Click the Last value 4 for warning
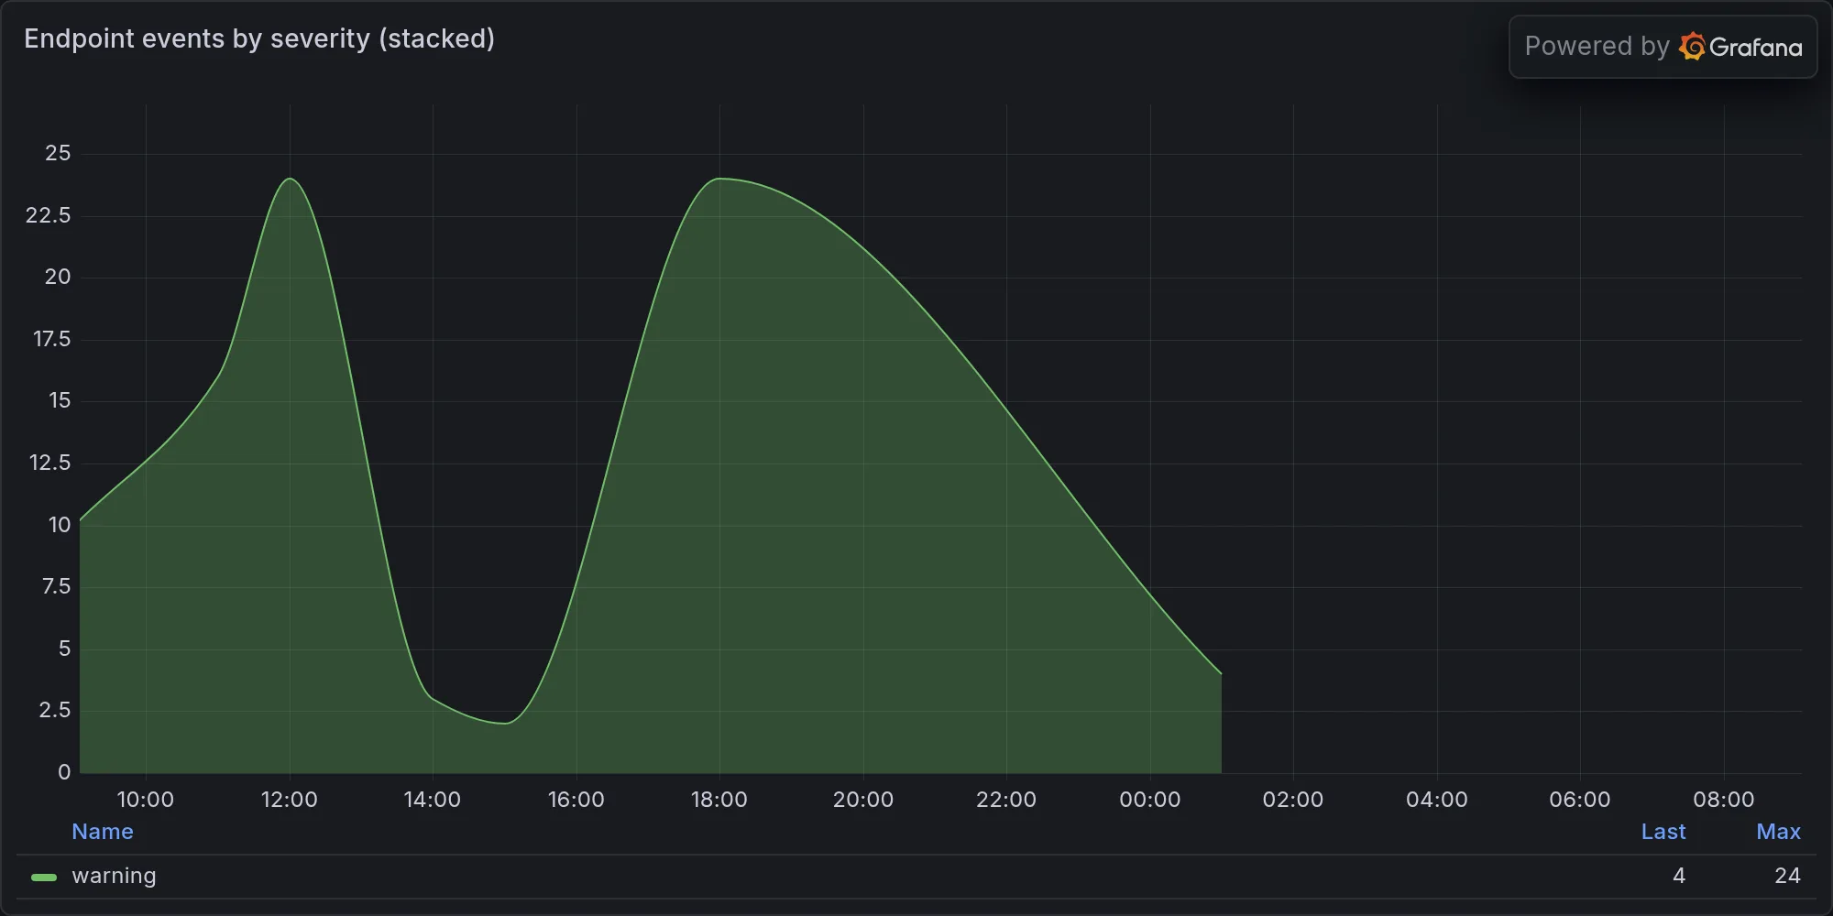Viewport: 1833px width, 916px height. [1679, 876]
